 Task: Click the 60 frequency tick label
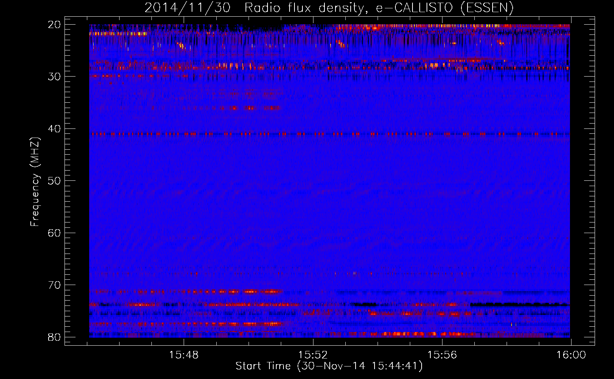click(55, 233)
